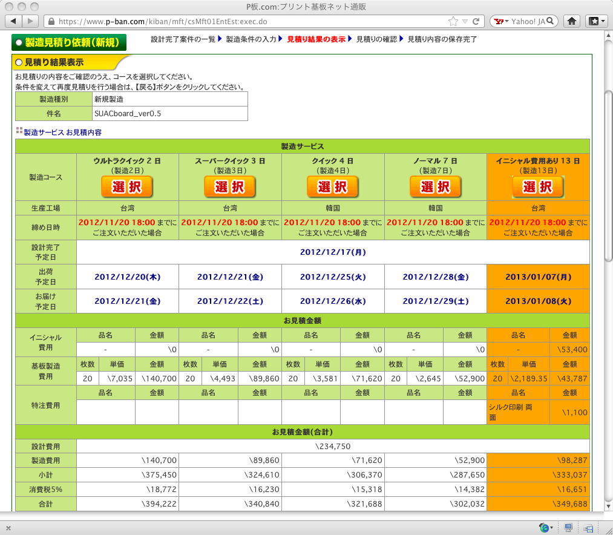Click the browser Forward arrow button
Image resolution: width=613 pixels, height=535 pixels.
click(x=30, y=21)
